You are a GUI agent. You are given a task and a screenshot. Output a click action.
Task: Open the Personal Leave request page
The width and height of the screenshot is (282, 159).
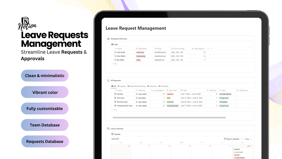click(122, 102)
